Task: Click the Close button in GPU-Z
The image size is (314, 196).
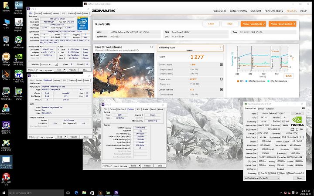Action: [299, 178]
